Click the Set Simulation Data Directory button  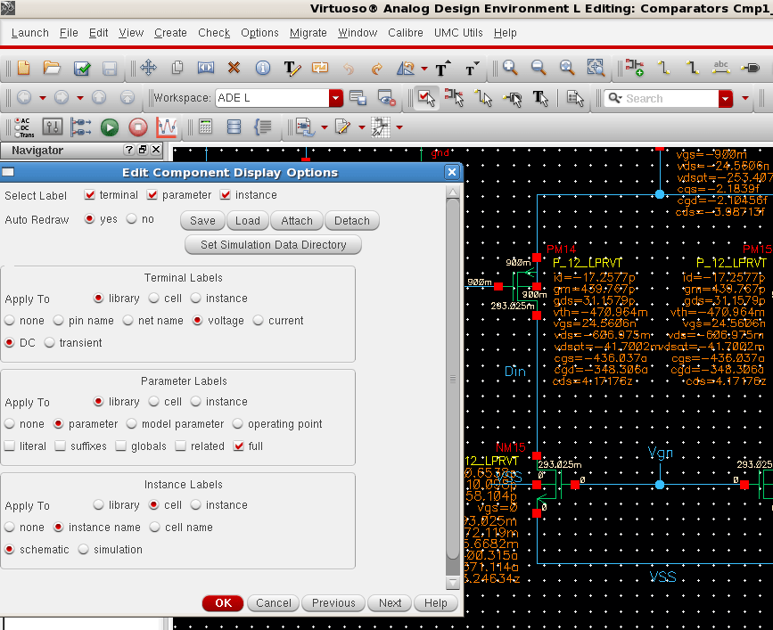point(272,244)
